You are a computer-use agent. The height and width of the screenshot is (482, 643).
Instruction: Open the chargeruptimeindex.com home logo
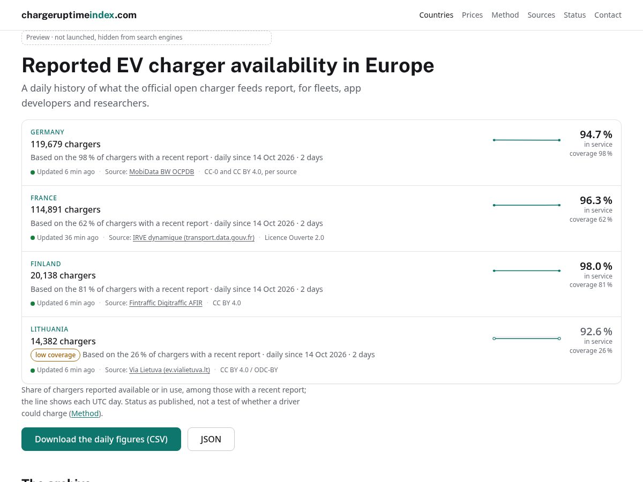coord(79,15)
